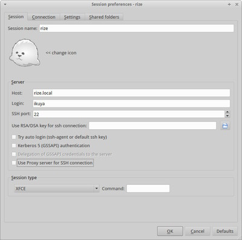Click the Cancel button
This screenshot has width=242, height=240.
(x=197, y=231)
